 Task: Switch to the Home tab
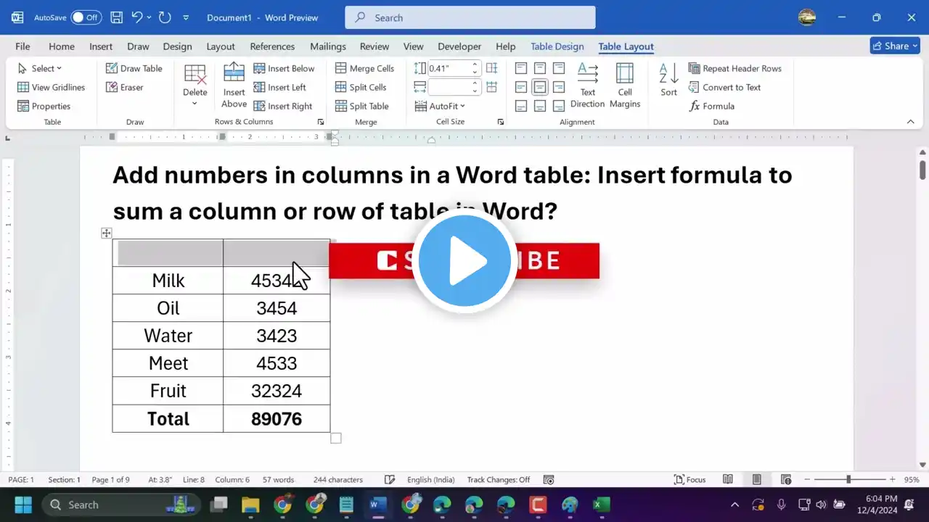pyautogui.click(x=62, y=46)
